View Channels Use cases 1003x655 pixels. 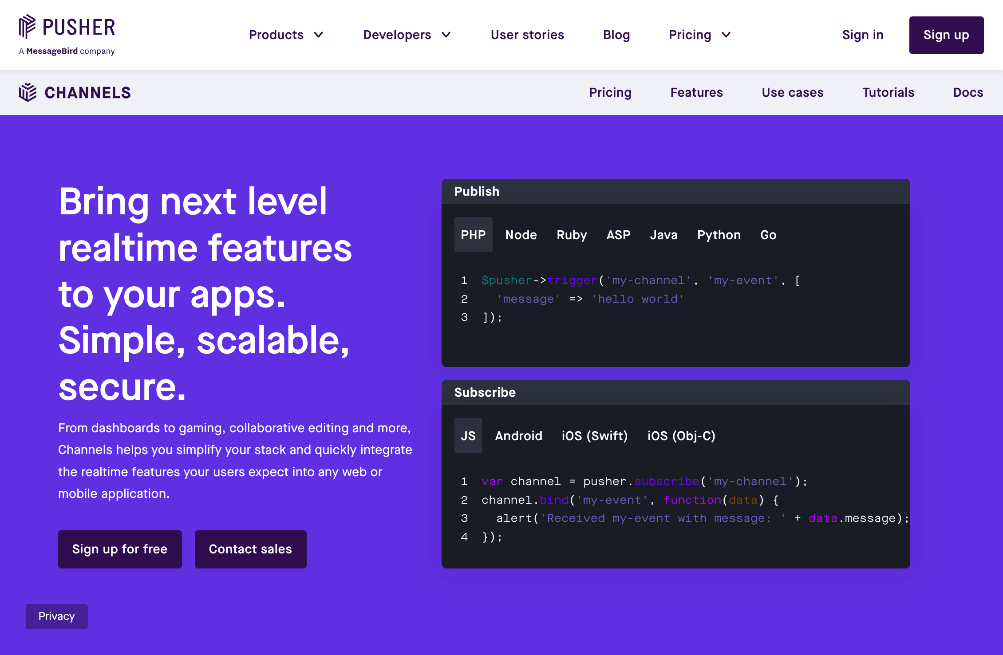(793, 92)
